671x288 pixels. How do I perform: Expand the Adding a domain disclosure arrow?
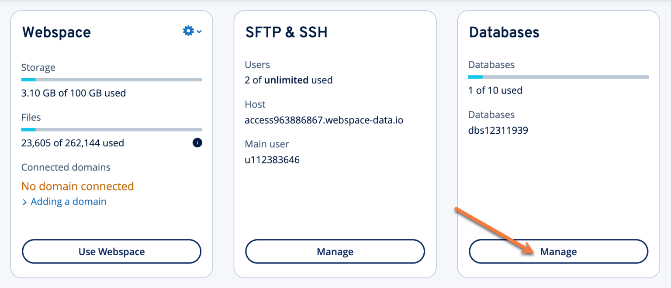(25, 201)
